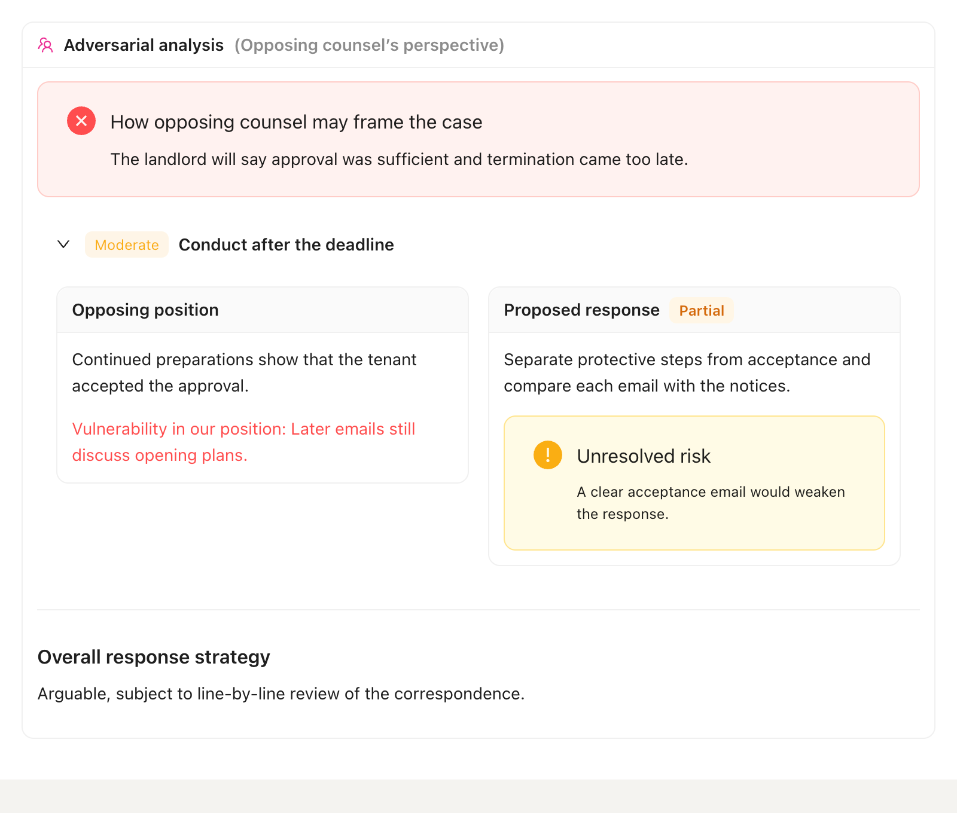
Task: Click the Proposed response card header
Action: (x=694, y=310)
